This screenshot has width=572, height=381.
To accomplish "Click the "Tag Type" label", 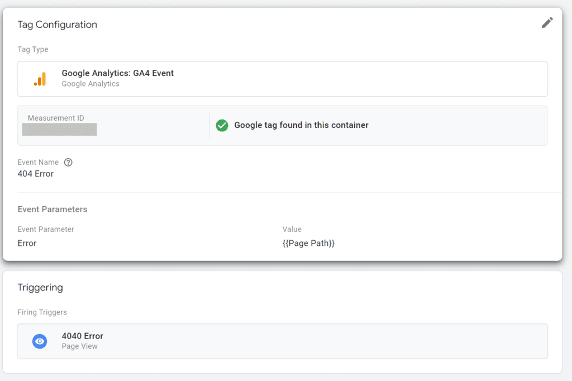I will click(x=33, y=50).
